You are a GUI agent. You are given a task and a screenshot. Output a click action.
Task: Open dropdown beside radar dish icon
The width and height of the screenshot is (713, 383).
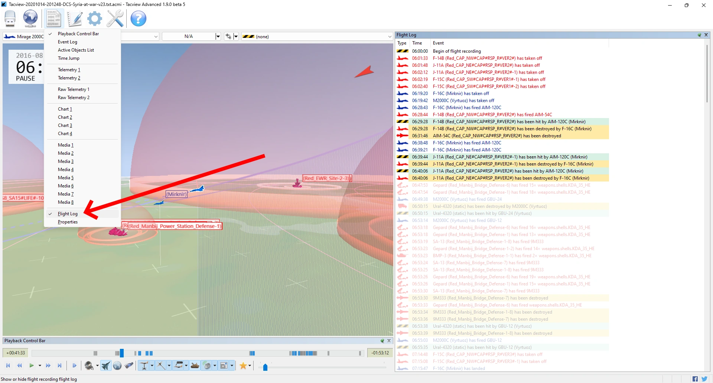tap(215, 366)
